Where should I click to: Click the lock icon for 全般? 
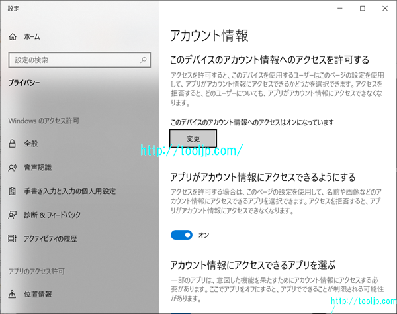coord(12,144)
